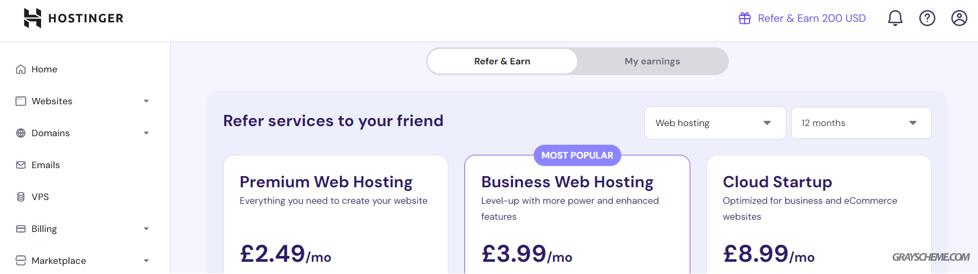Select the Business Web Hosting plan card
The height and width of the screenshot is (274, 978).
[577, 214]
